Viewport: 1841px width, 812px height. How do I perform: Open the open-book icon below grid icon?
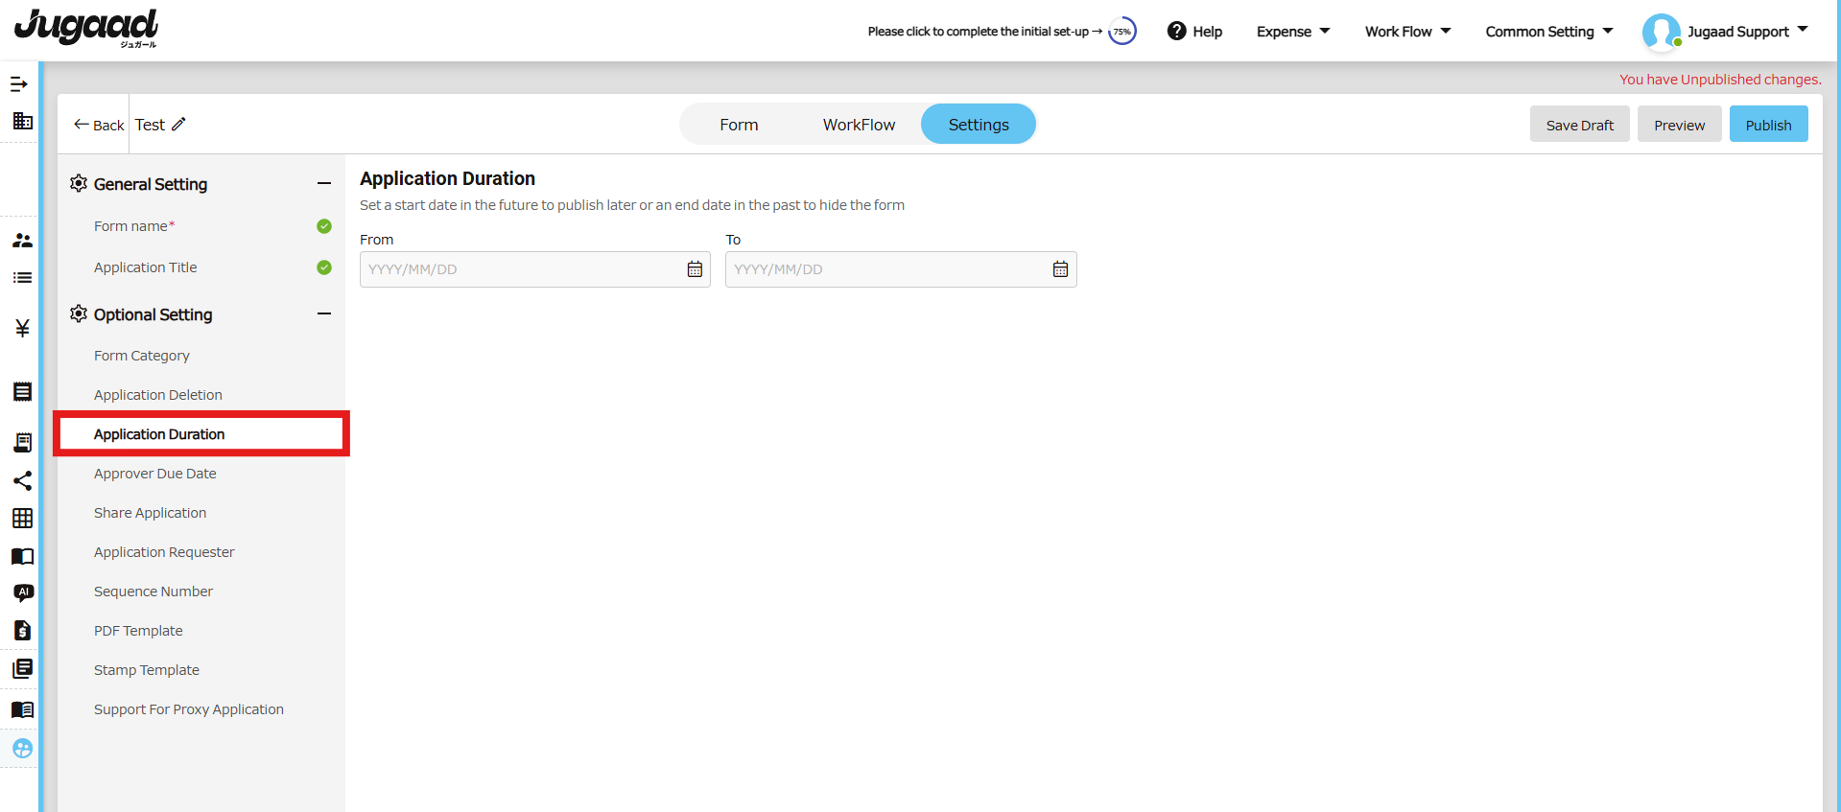(x=22, y=556)
